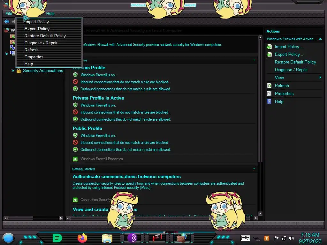327x245 pixels.
Task: Click Diagnose / Repair in the Actions pane
Action: click(x=291, y=70)
